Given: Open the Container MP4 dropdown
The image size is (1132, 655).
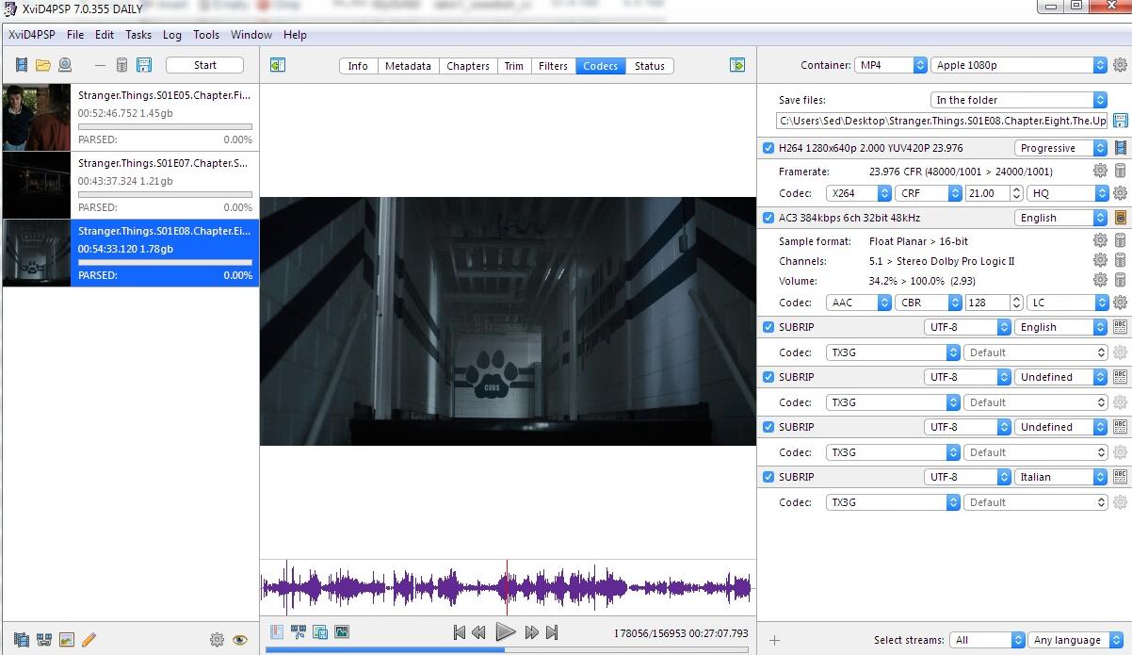Looking at the screenshot, I should [x=891, y=65].
